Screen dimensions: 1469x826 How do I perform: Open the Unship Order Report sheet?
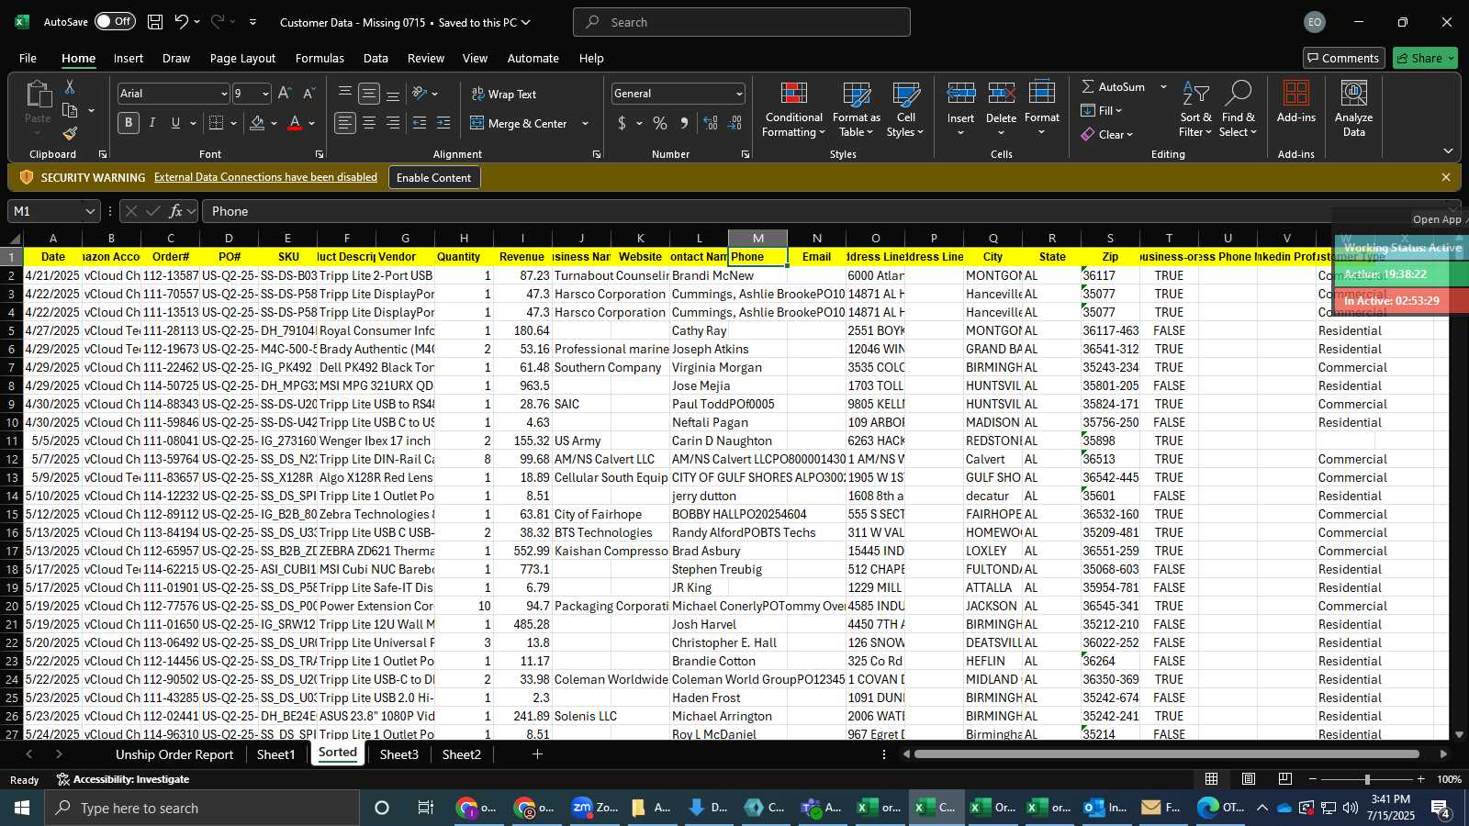174,754
